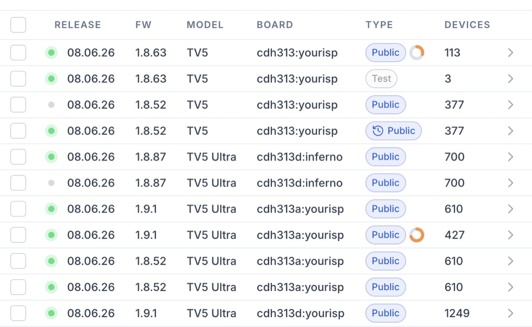The height and width of the screenshot is (327, 532).
Task: Click green status dot of the Test row
Action: [x=51, y=79]
